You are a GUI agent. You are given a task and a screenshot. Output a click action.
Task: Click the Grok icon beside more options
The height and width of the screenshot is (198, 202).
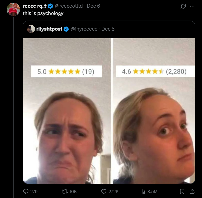[x=183, y=6]
